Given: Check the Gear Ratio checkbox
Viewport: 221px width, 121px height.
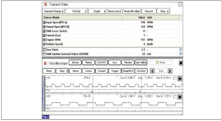Looking at the screenshot, I should click(x=44, y=50).
